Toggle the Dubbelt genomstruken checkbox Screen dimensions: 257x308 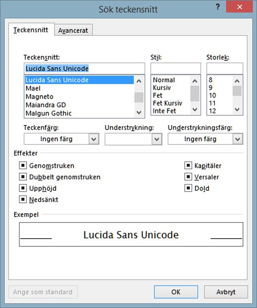coord(23,177)
